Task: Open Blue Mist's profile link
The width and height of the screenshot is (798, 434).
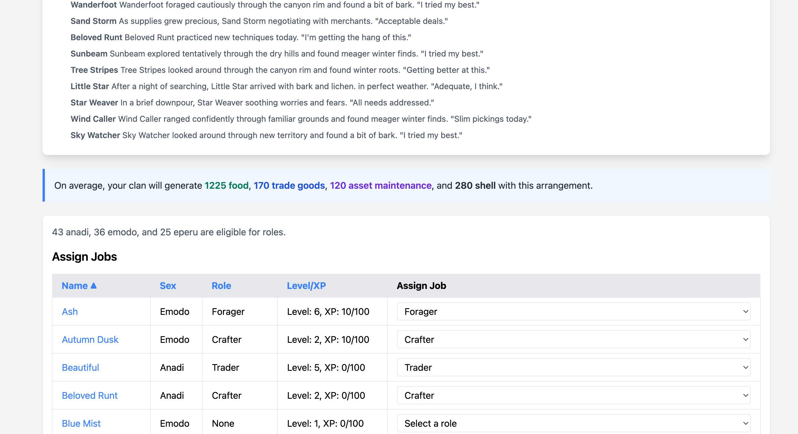Action: (x=81, y=423)
